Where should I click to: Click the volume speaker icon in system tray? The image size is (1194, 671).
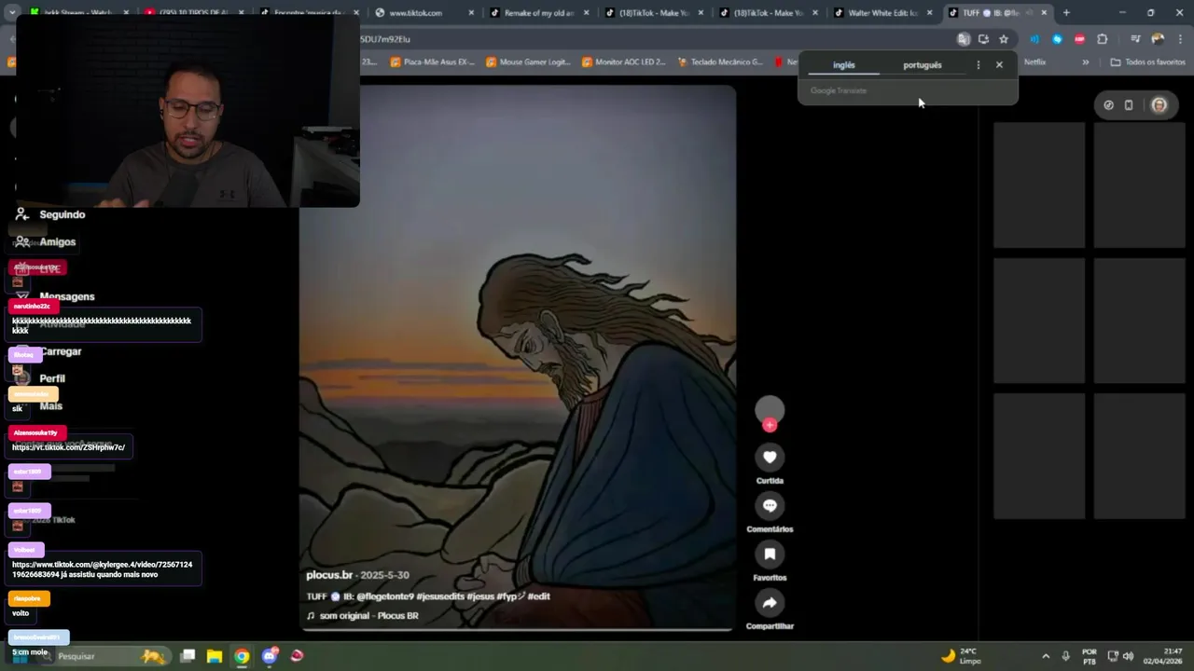point(1129,656)
